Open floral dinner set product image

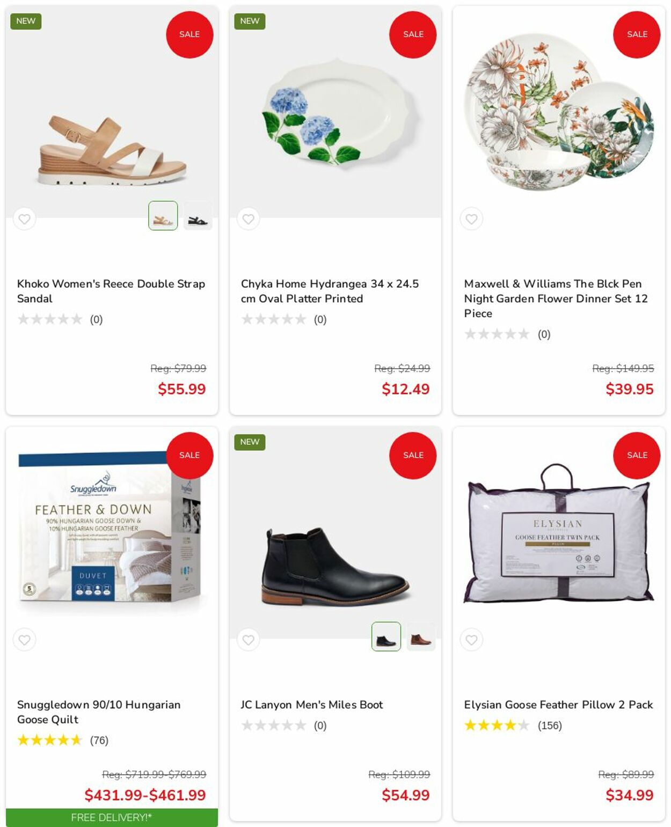point(559,112)
